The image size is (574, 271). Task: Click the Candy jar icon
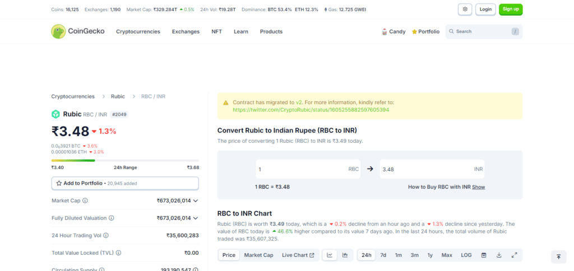385,32
